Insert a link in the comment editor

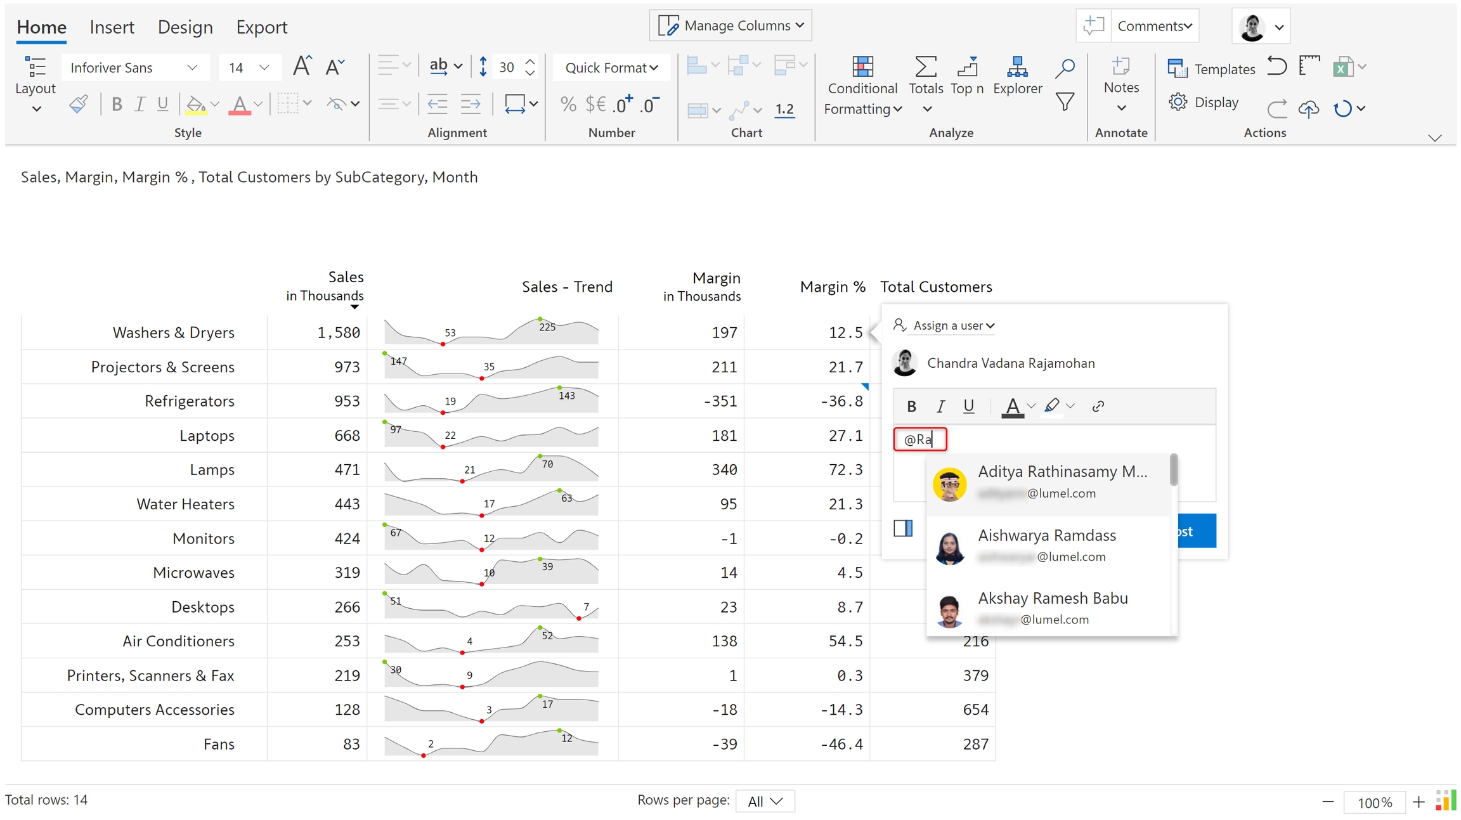[x=1098, y=407]
